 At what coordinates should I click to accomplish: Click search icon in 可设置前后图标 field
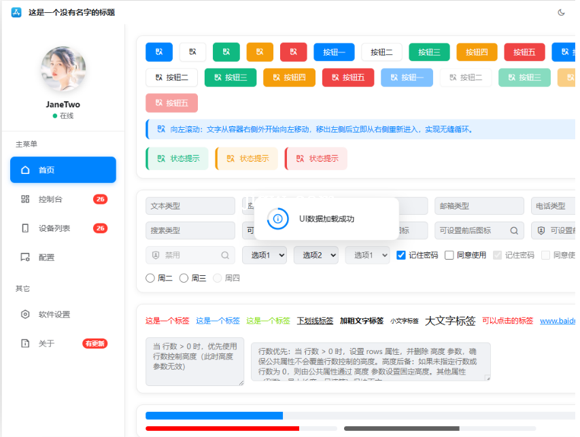click(x=514, y=230)
